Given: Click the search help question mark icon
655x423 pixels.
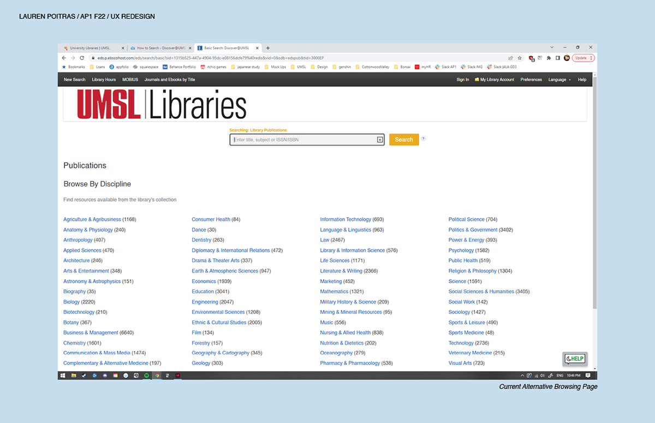Looking at the screenshot, I should [423, 138].
